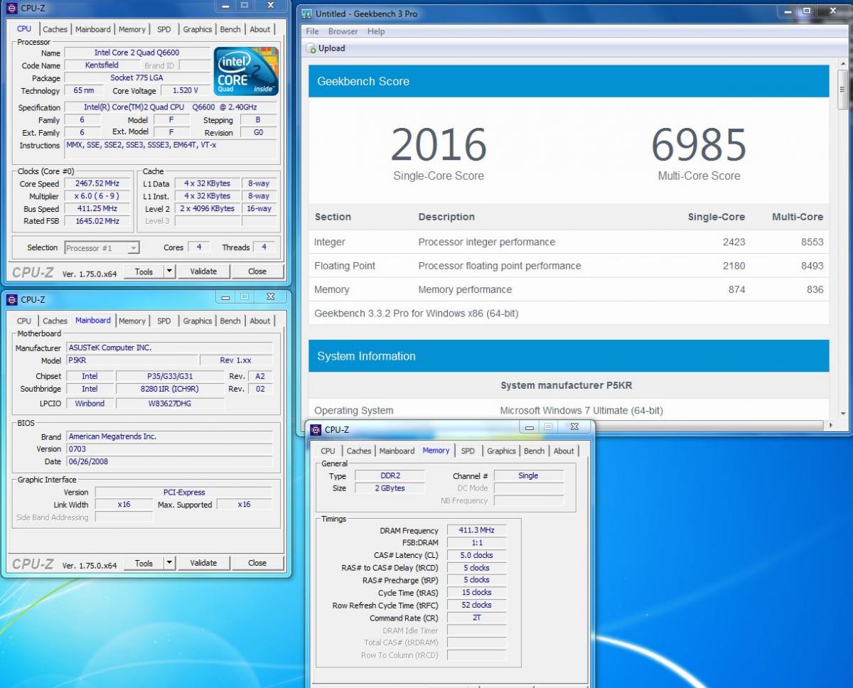The width and height of the screenshot is (853, 688).
Task: Open Graphics tab in top CPU-Z window
Action: click(x=198, y=29)
